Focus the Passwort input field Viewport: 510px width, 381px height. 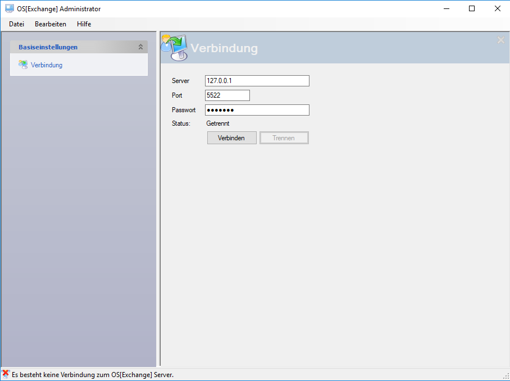click(257, 110)
